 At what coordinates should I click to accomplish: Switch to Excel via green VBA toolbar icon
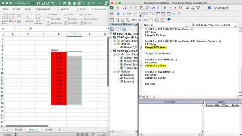[x=112, y=8]
